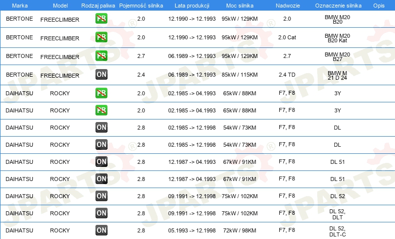Select the Marka column header

(x=20, y=6)
